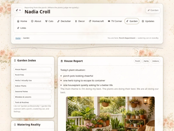
Task: Open the Cats nav item
Action: [x=49, y=21]
